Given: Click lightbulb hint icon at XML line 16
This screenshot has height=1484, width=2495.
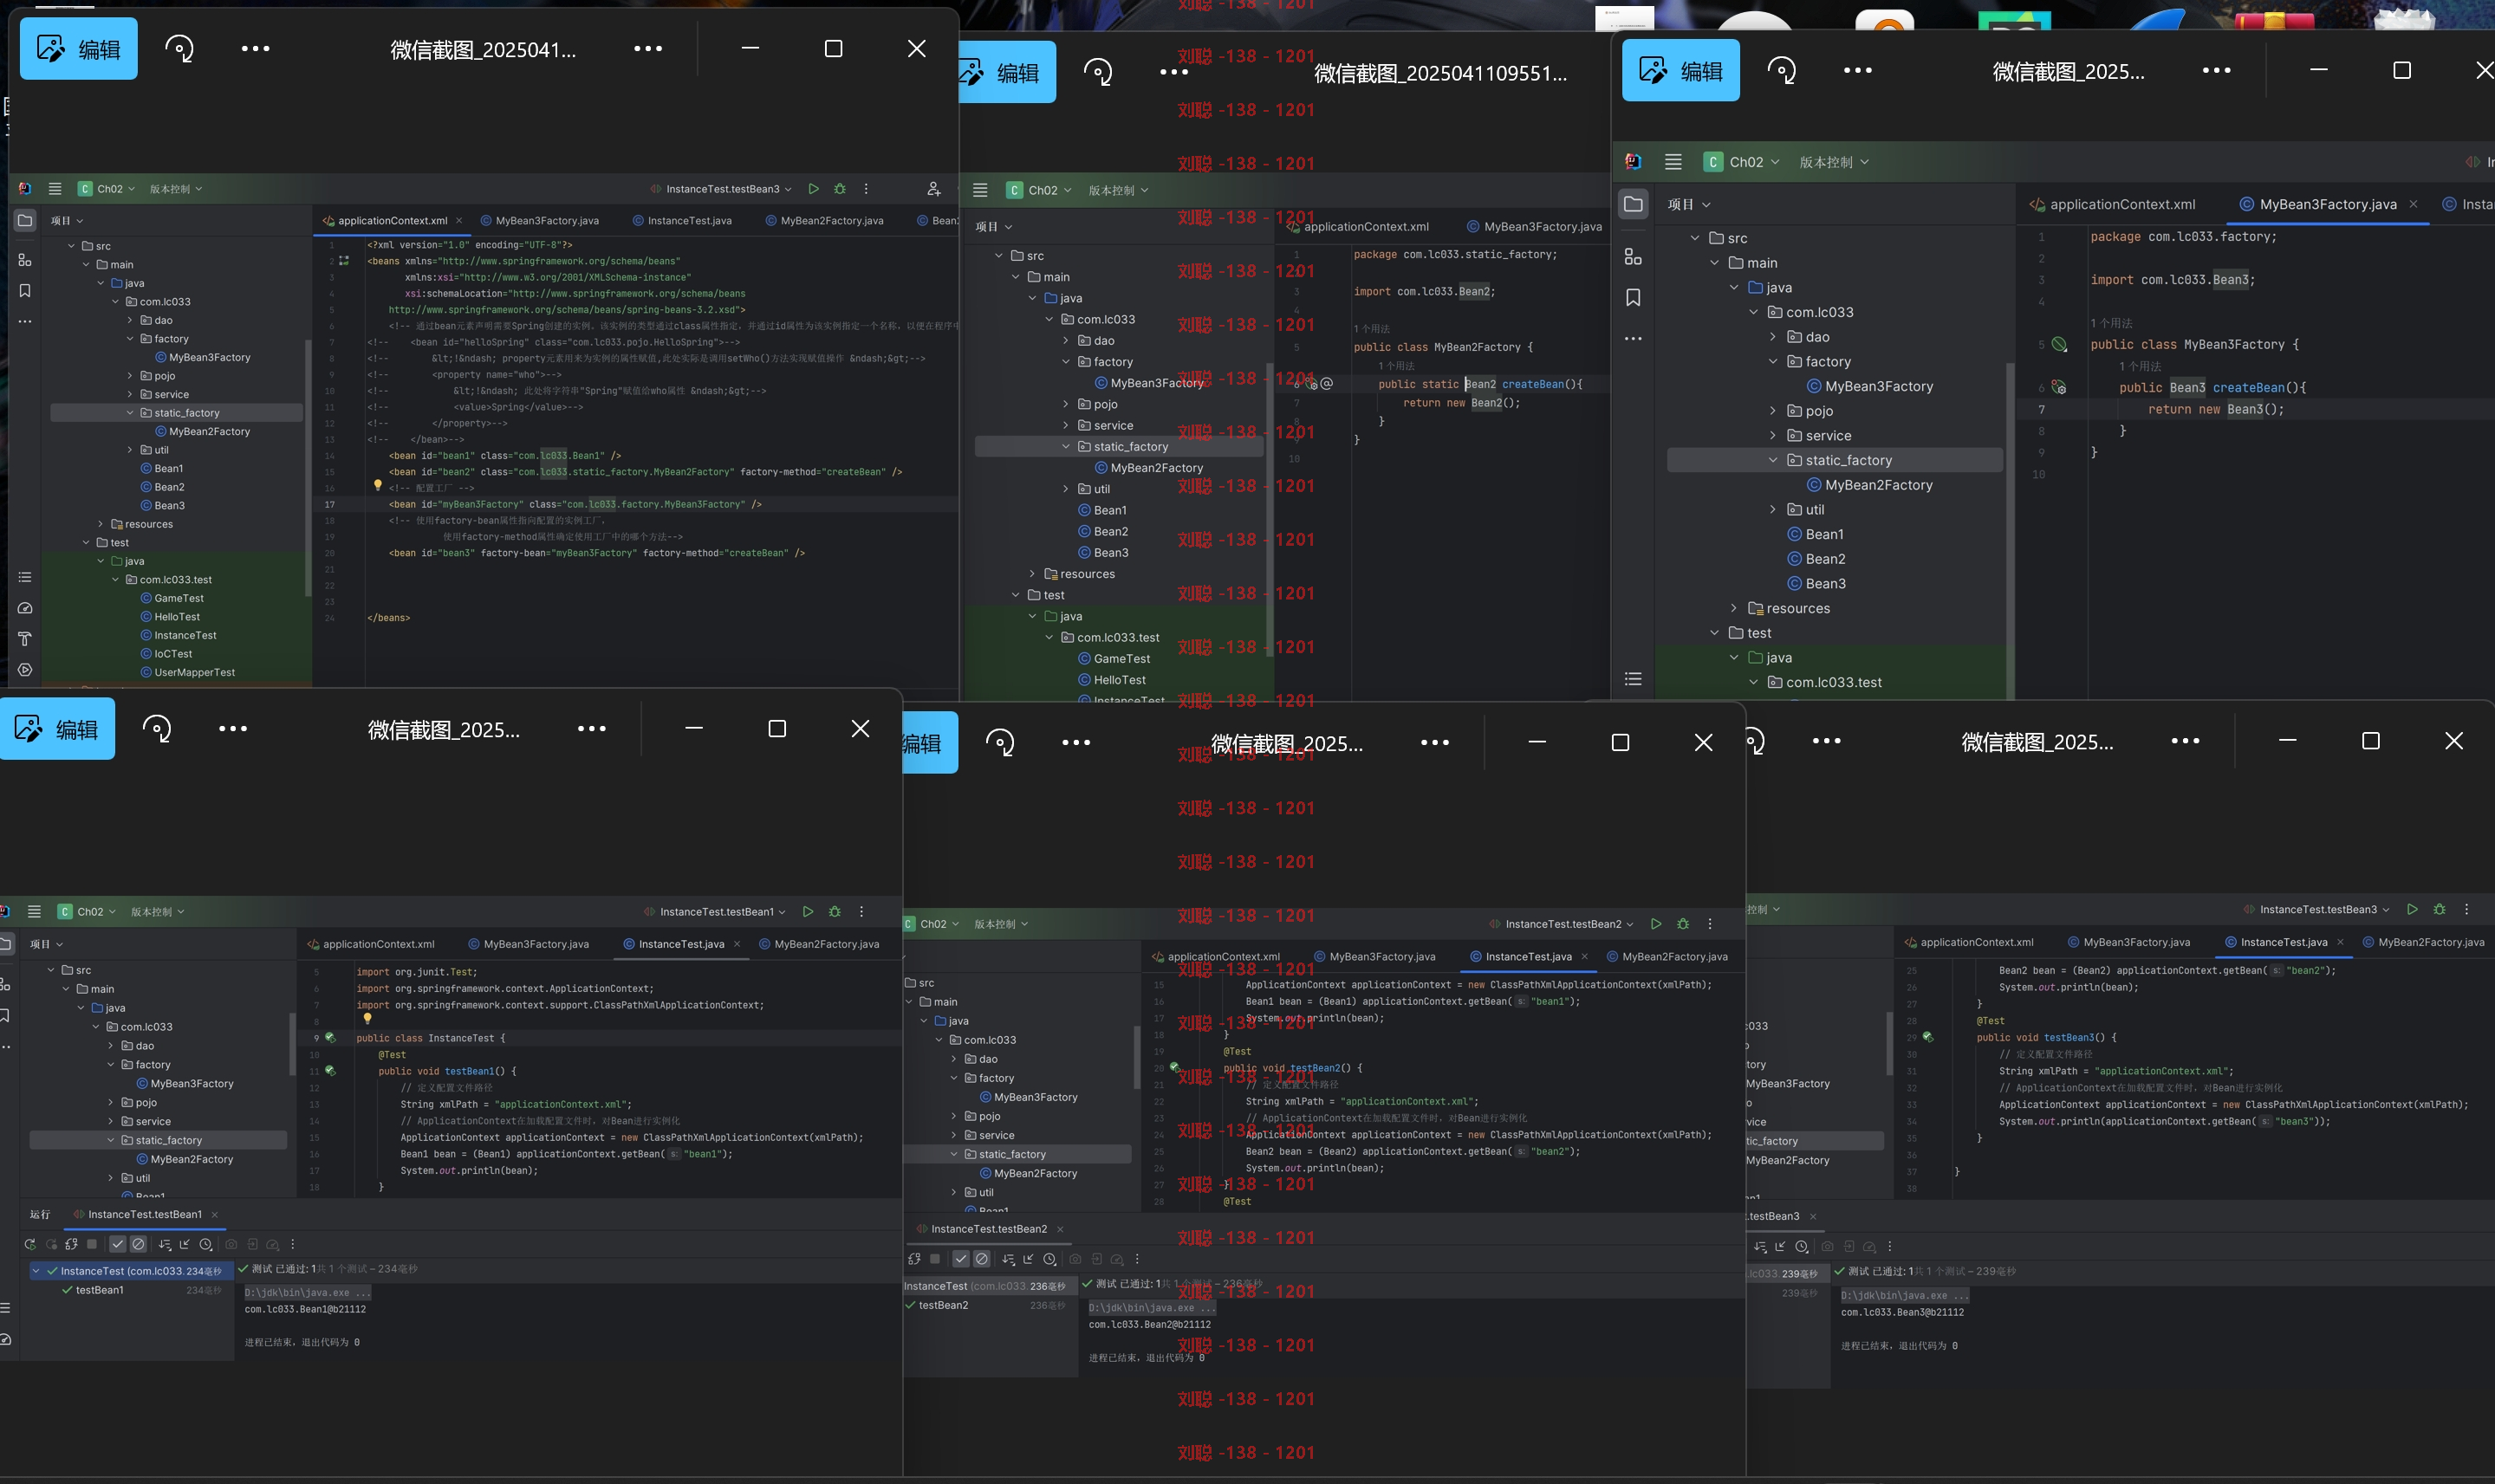Looking at the screenshot, I should click(x=378, y=485).
